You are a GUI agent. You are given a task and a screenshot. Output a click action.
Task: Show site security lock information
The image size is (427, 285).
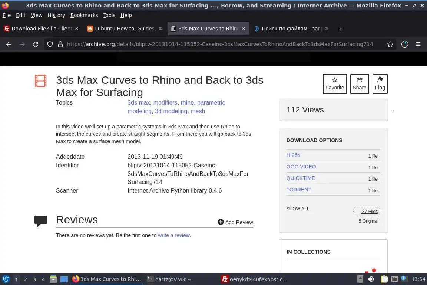click(x=60, y=44)
